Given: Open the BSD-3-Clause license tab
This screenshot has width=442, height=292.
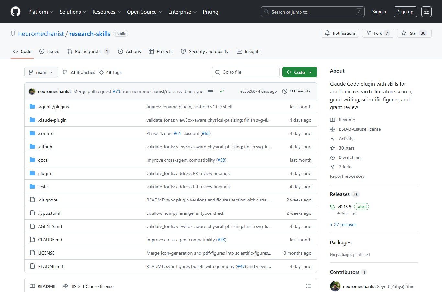Looking at the screenshot, I should (x=88, y=286).
